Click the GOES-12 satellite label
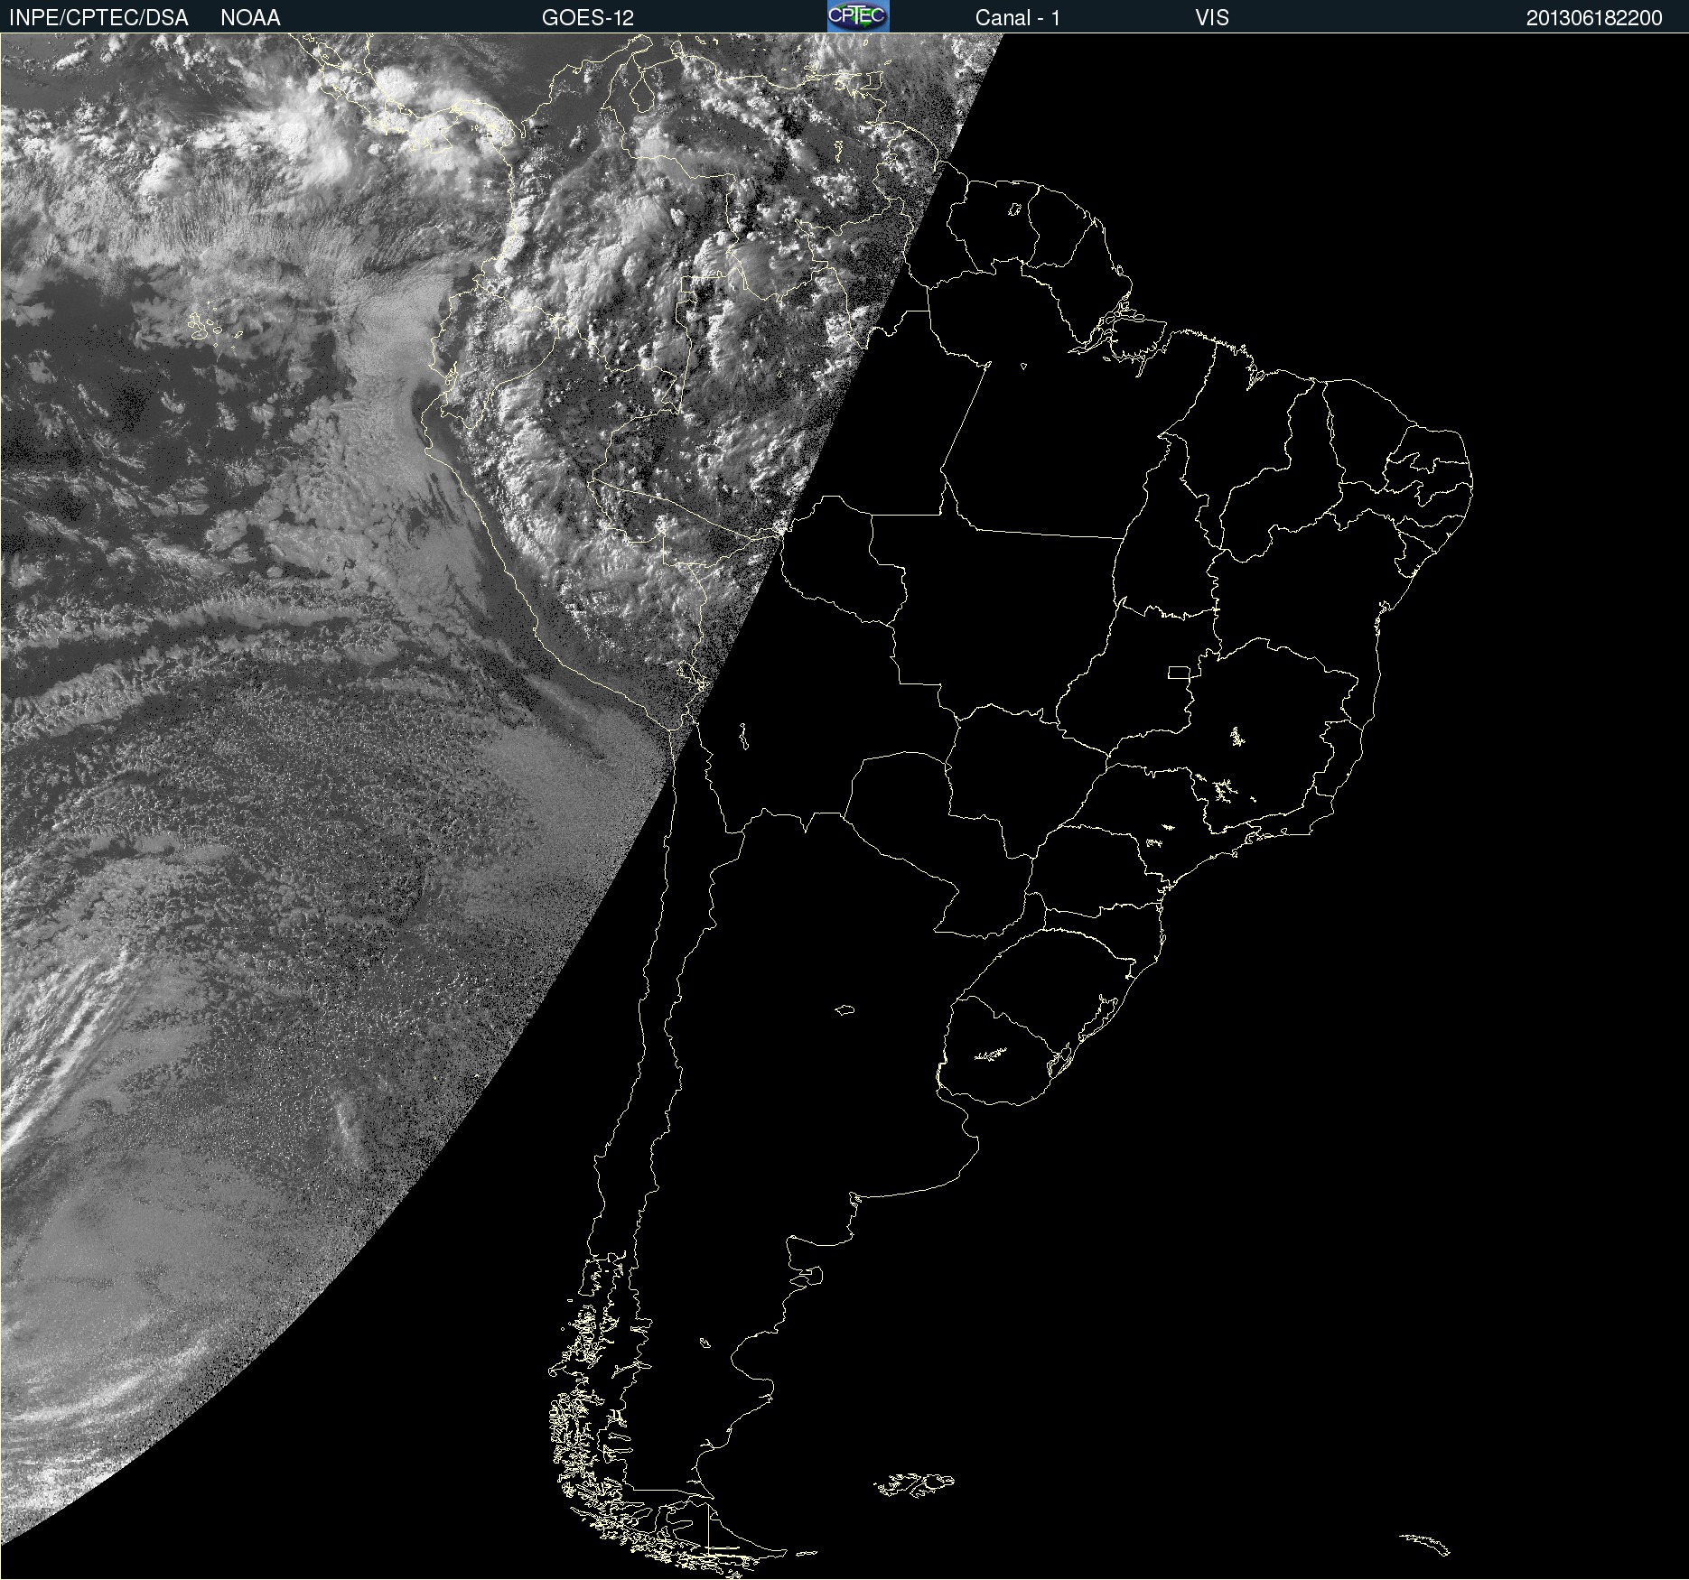The width and height of the screenshot is (1689, 1580). tap(588, 18)
